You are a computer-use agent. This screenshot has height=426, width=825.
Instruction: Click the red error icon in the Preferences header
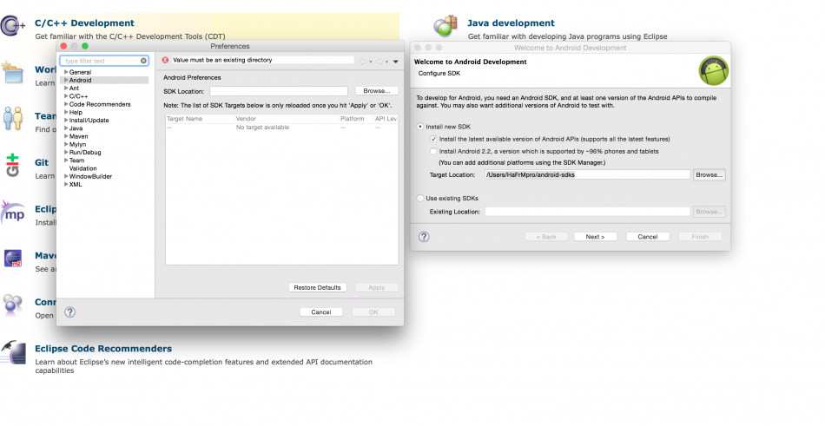165,60
